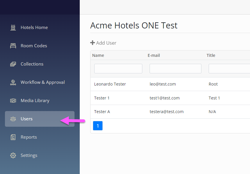Viewport: 250px width, 174px height.
Task: Click the Add User link
Action: click(103, 43)
